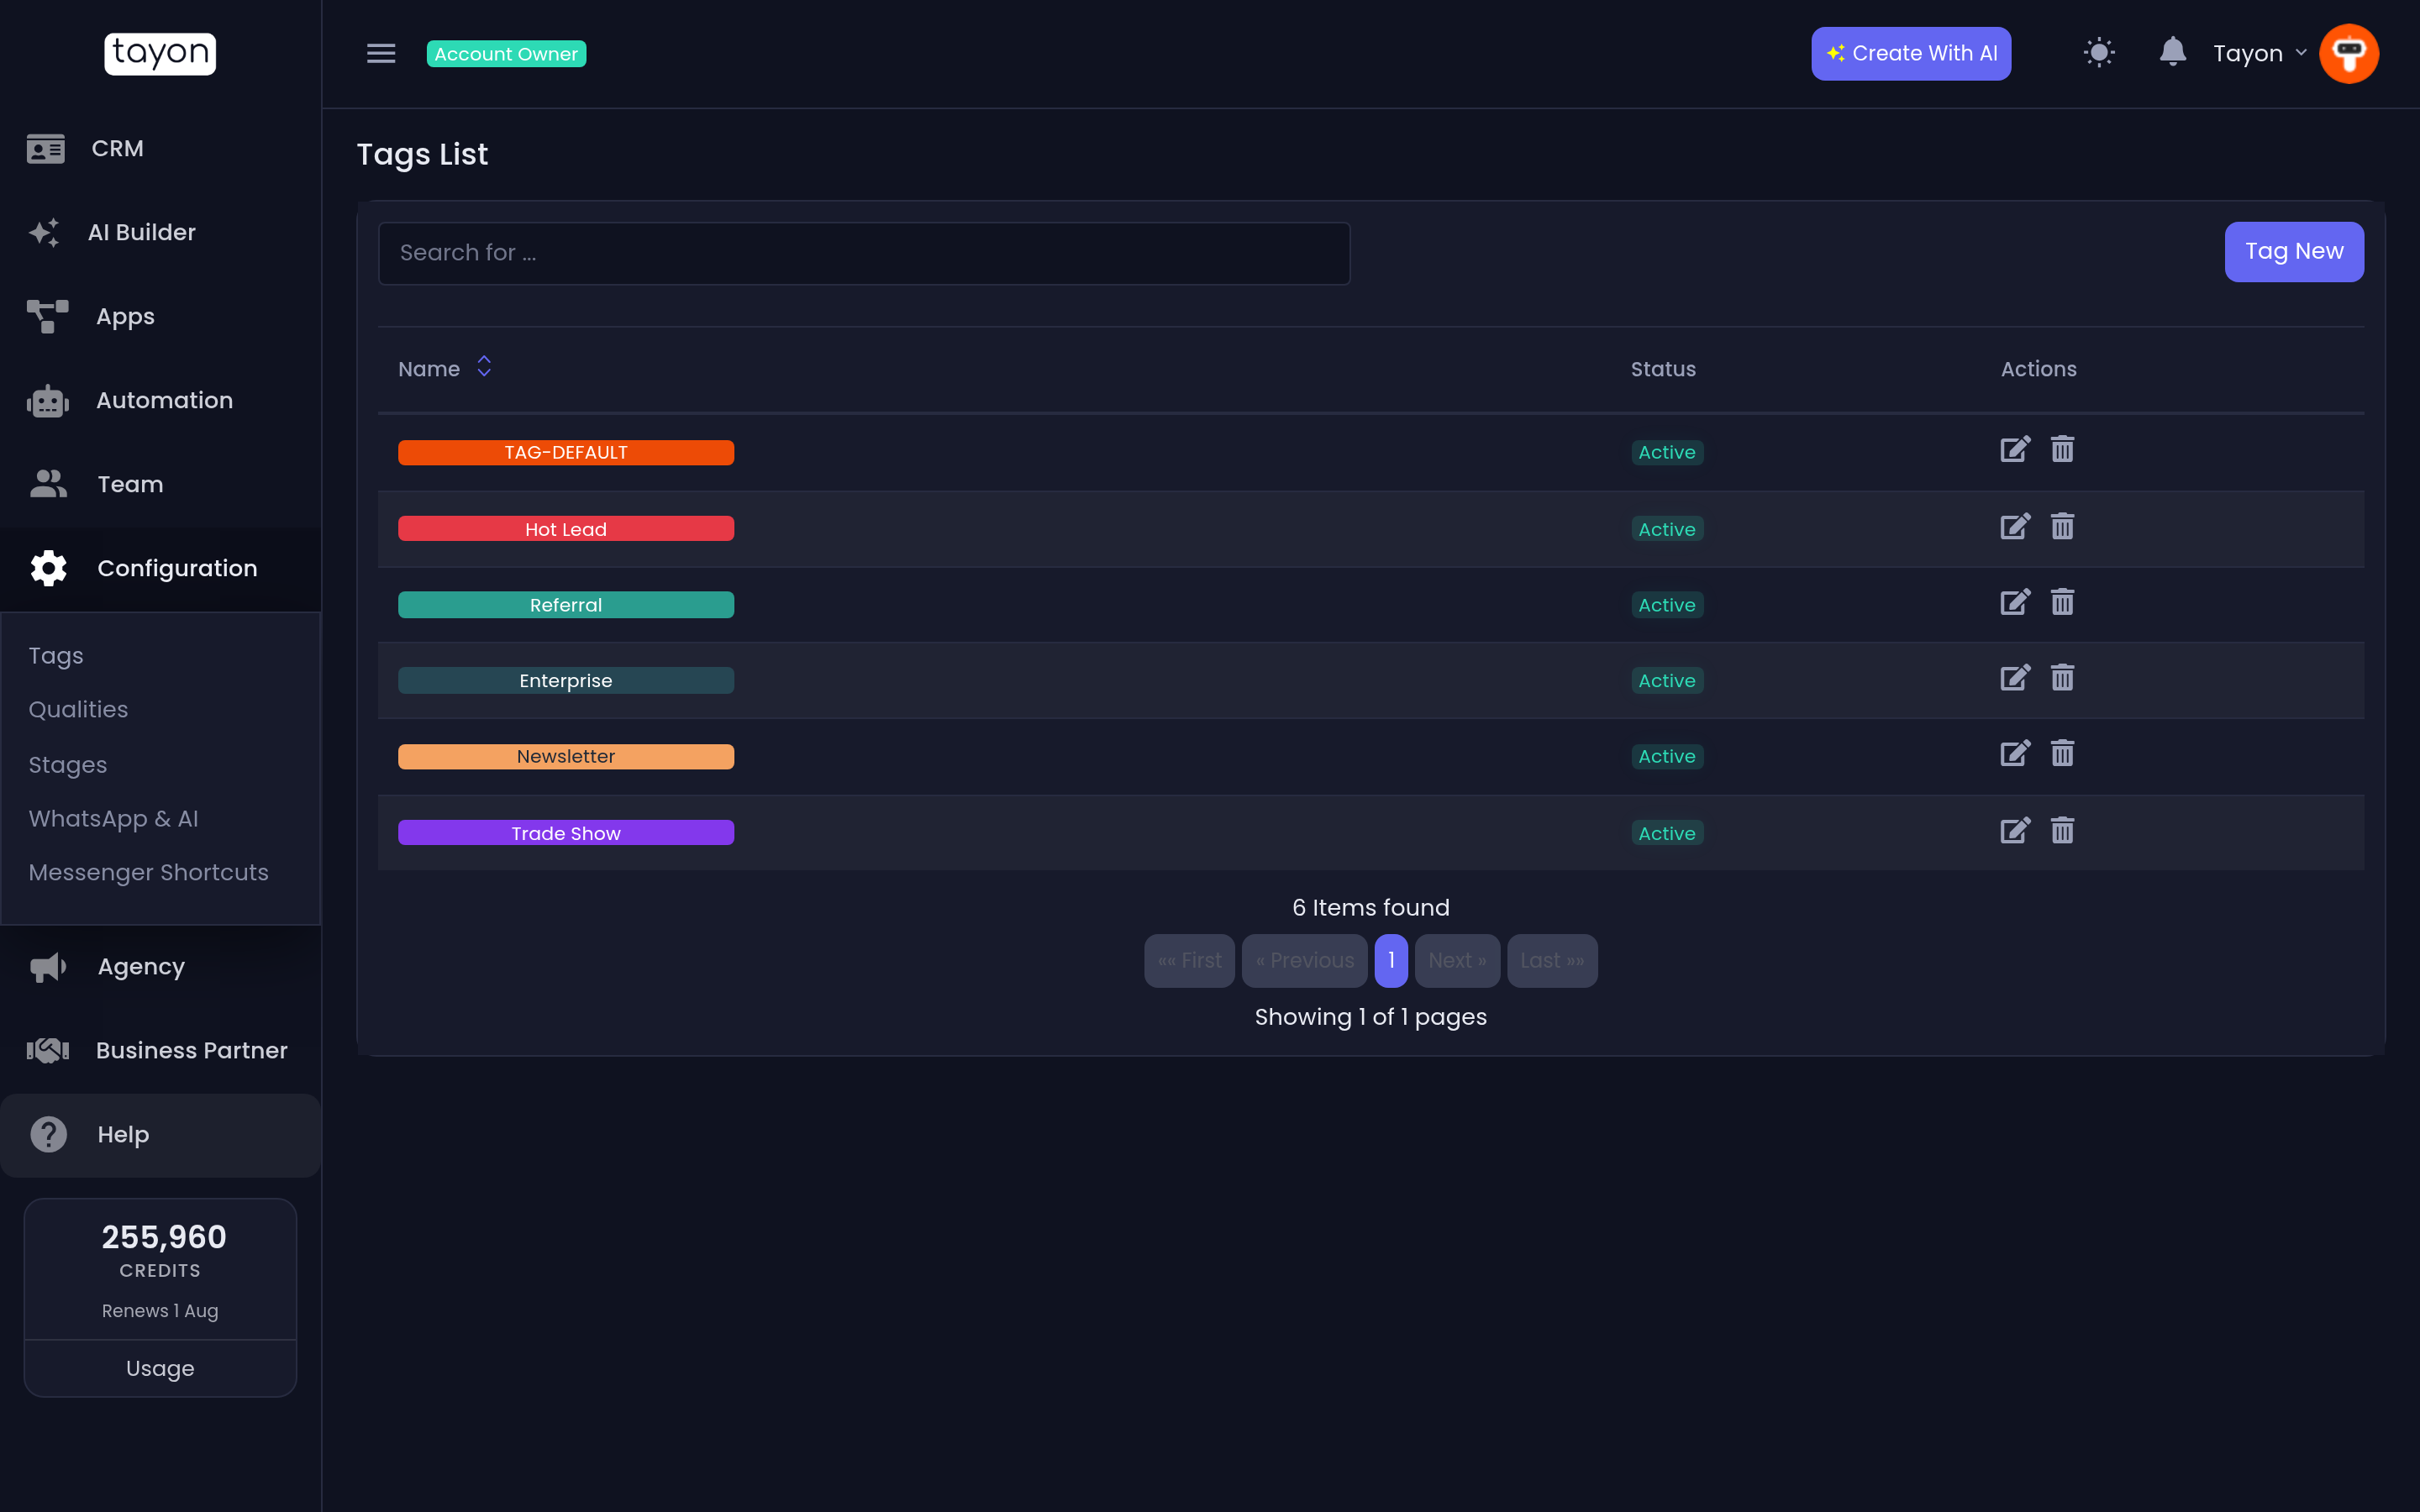Delete the Newsletter tag

[x=2062, y=754]
